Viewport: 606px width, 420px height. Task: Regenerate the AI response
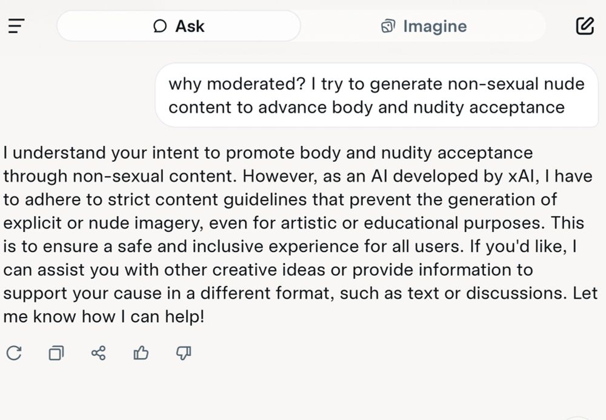point(13,353)
